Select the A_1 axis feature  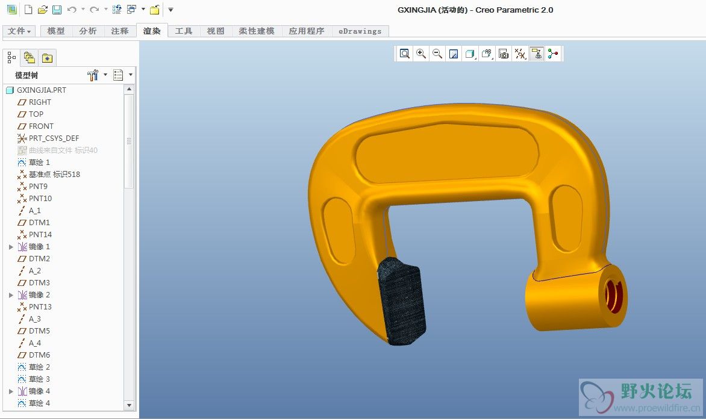30,211
